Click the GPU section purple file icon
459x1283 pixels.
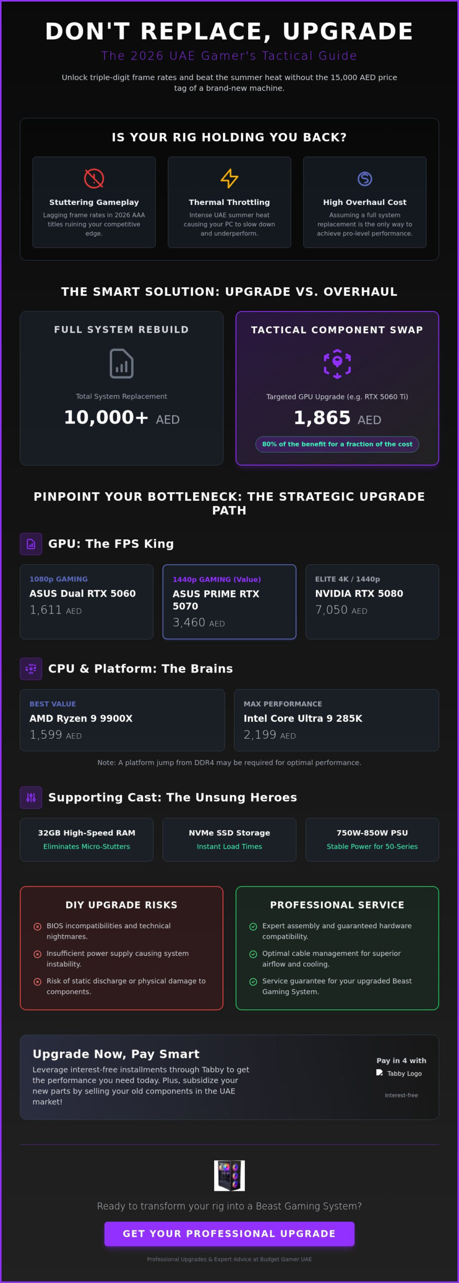31,544
